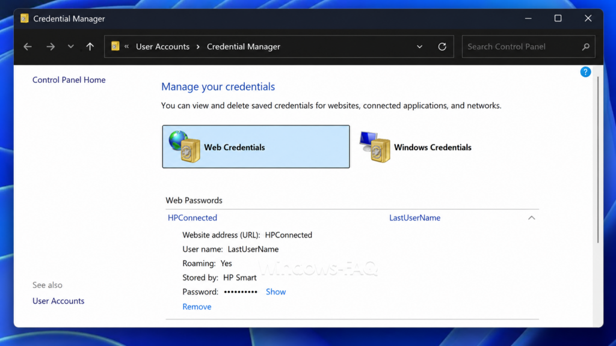This screenshot has width=616, height=346.
Task: Click the 'Manage your credentials' heading
Action: 218,86
